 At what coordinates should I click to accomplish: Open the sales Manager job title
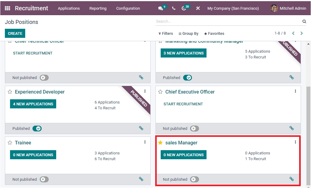pos(181,143)
